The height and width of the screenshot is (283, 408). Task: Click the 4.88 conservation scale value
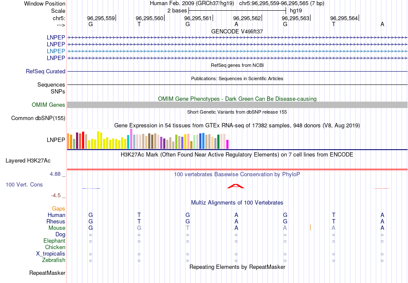[55, 174]
